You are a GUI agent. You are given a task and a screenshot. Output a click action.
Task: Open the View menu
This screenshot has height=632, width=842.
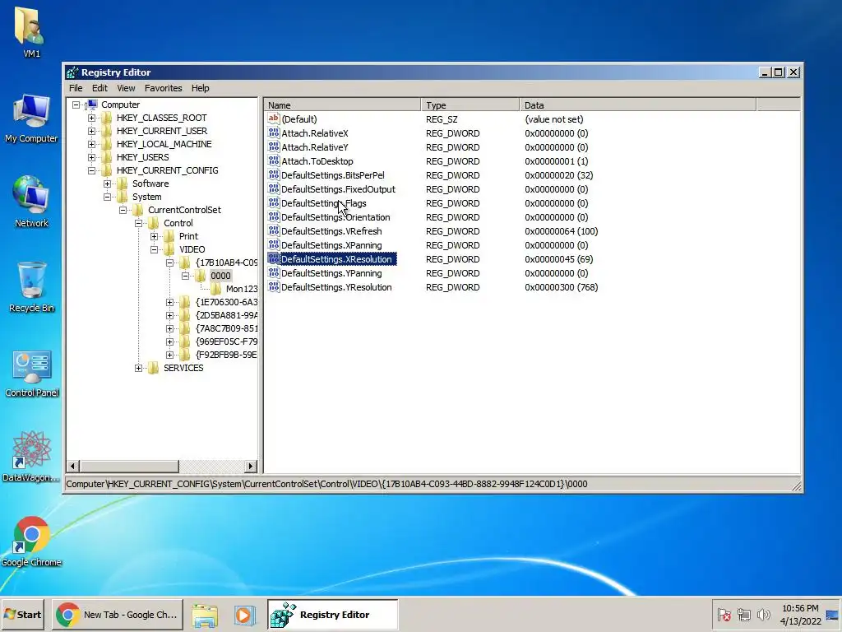tap(126, 88)
